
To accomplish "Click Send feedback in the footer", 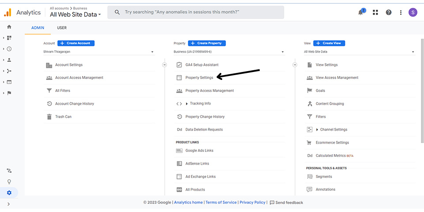I will pos(286,203).
